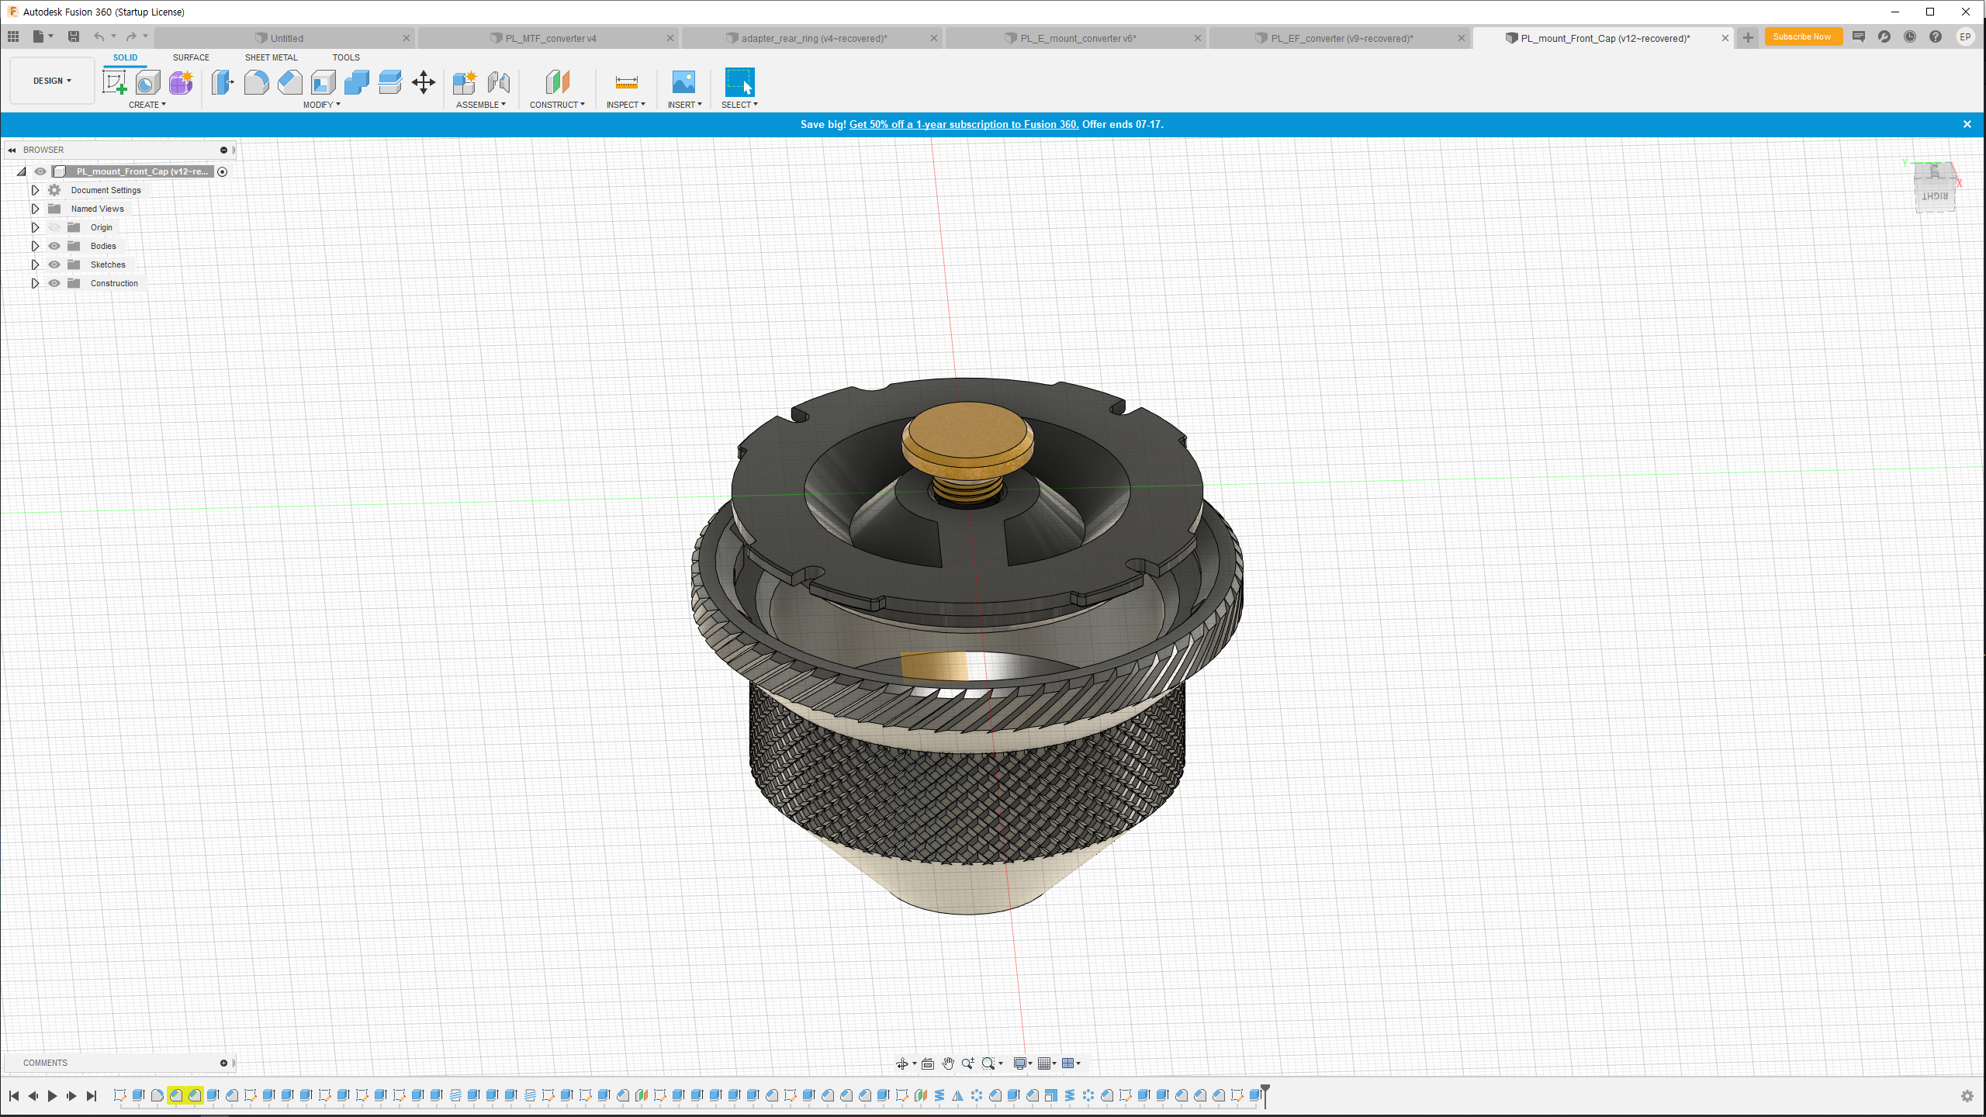Click the Subscribe Now button
This screenshot has height=1117, width=1986.
tap(1802, 36)
